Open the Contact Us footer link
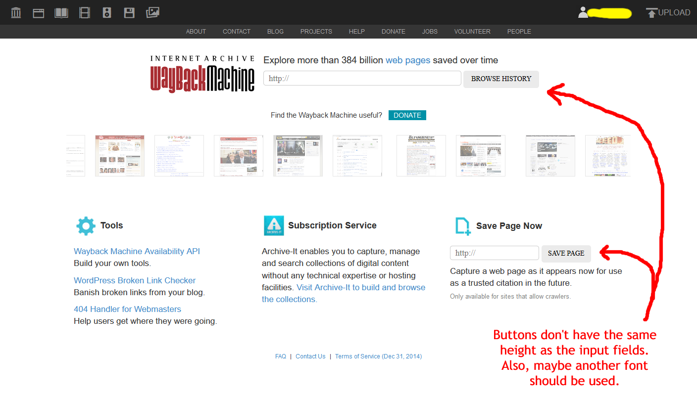The image size is (697, 398). click(x=310, y=356)
